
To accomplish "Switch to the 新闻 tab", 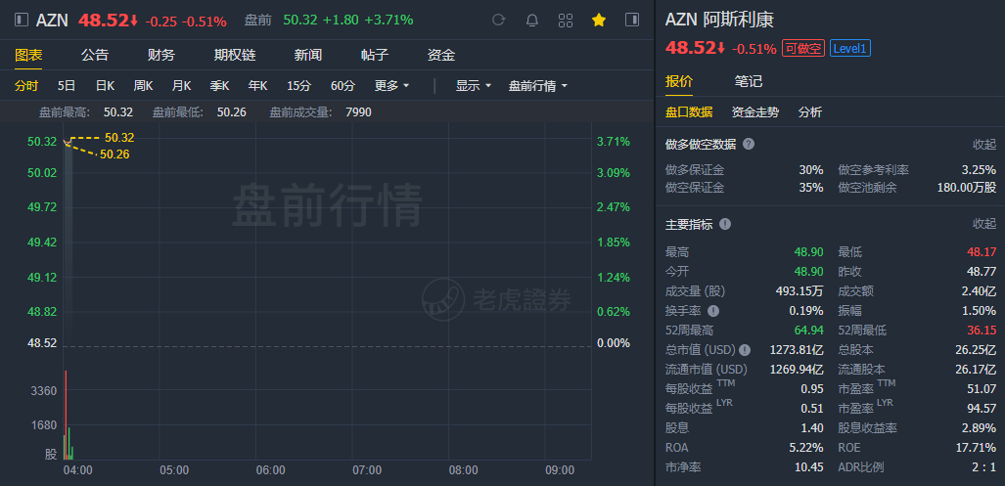I will pyautogui.click(x=307, y=55).
